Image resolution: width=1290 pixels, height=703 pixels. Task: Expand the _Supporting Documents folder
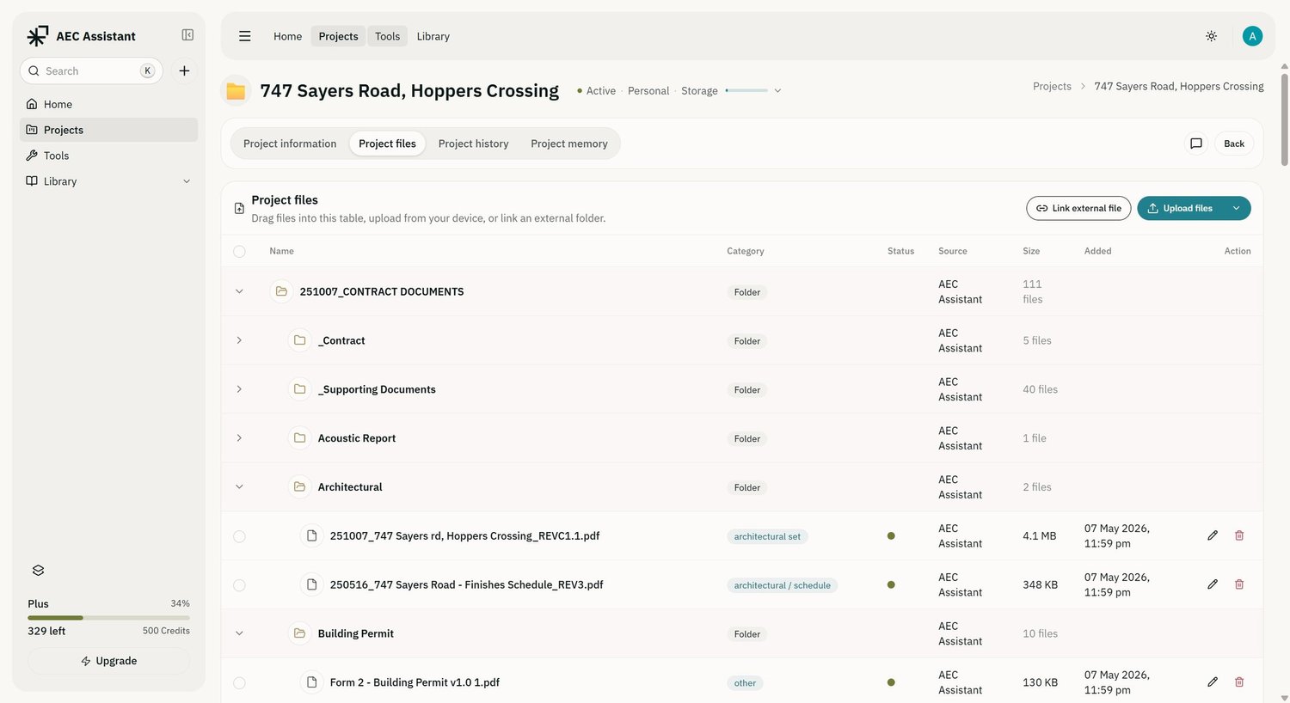[239, 389]
